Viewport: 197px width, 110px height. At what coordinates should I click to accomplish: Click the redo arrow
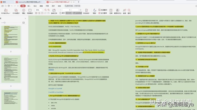pos(15,6)
